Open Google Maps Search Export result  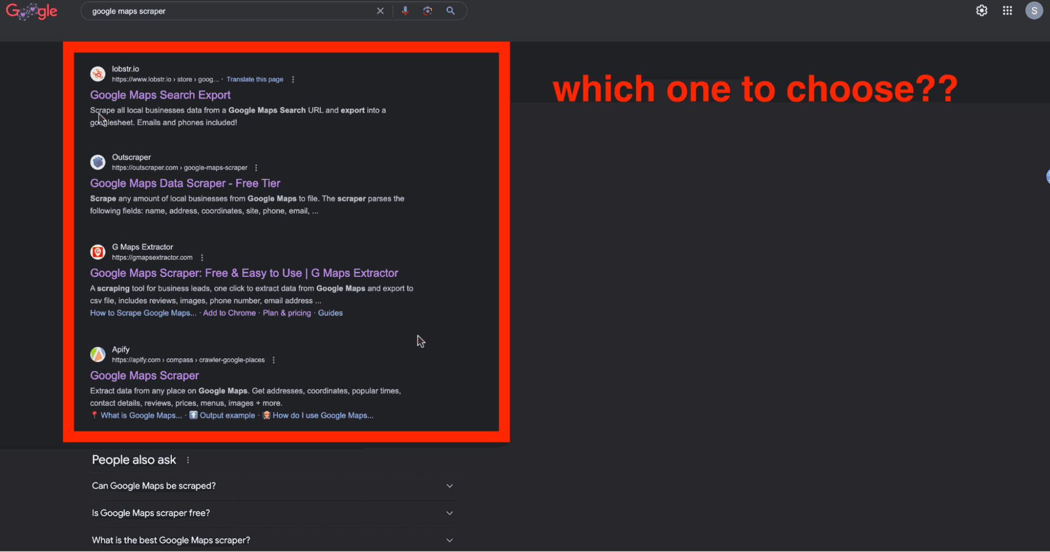click(160, 95)
